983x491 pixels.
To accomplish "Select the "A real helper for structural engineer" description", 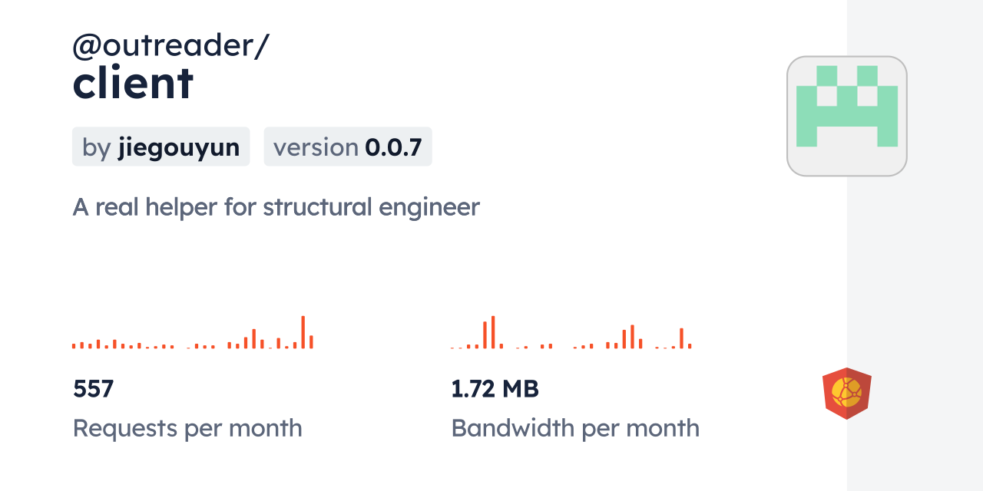I will tap(276, 207).
